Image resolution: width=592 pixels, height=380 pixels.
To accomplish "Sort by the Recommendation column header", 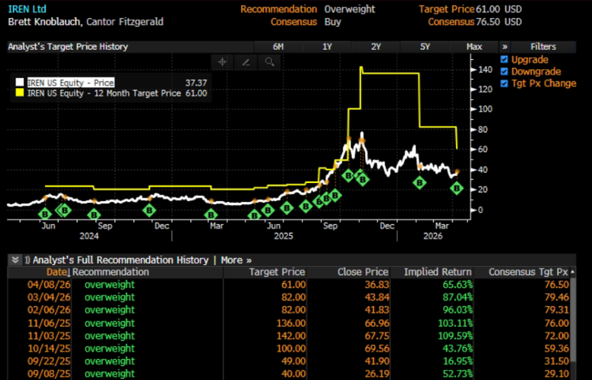I will [110, 272].
